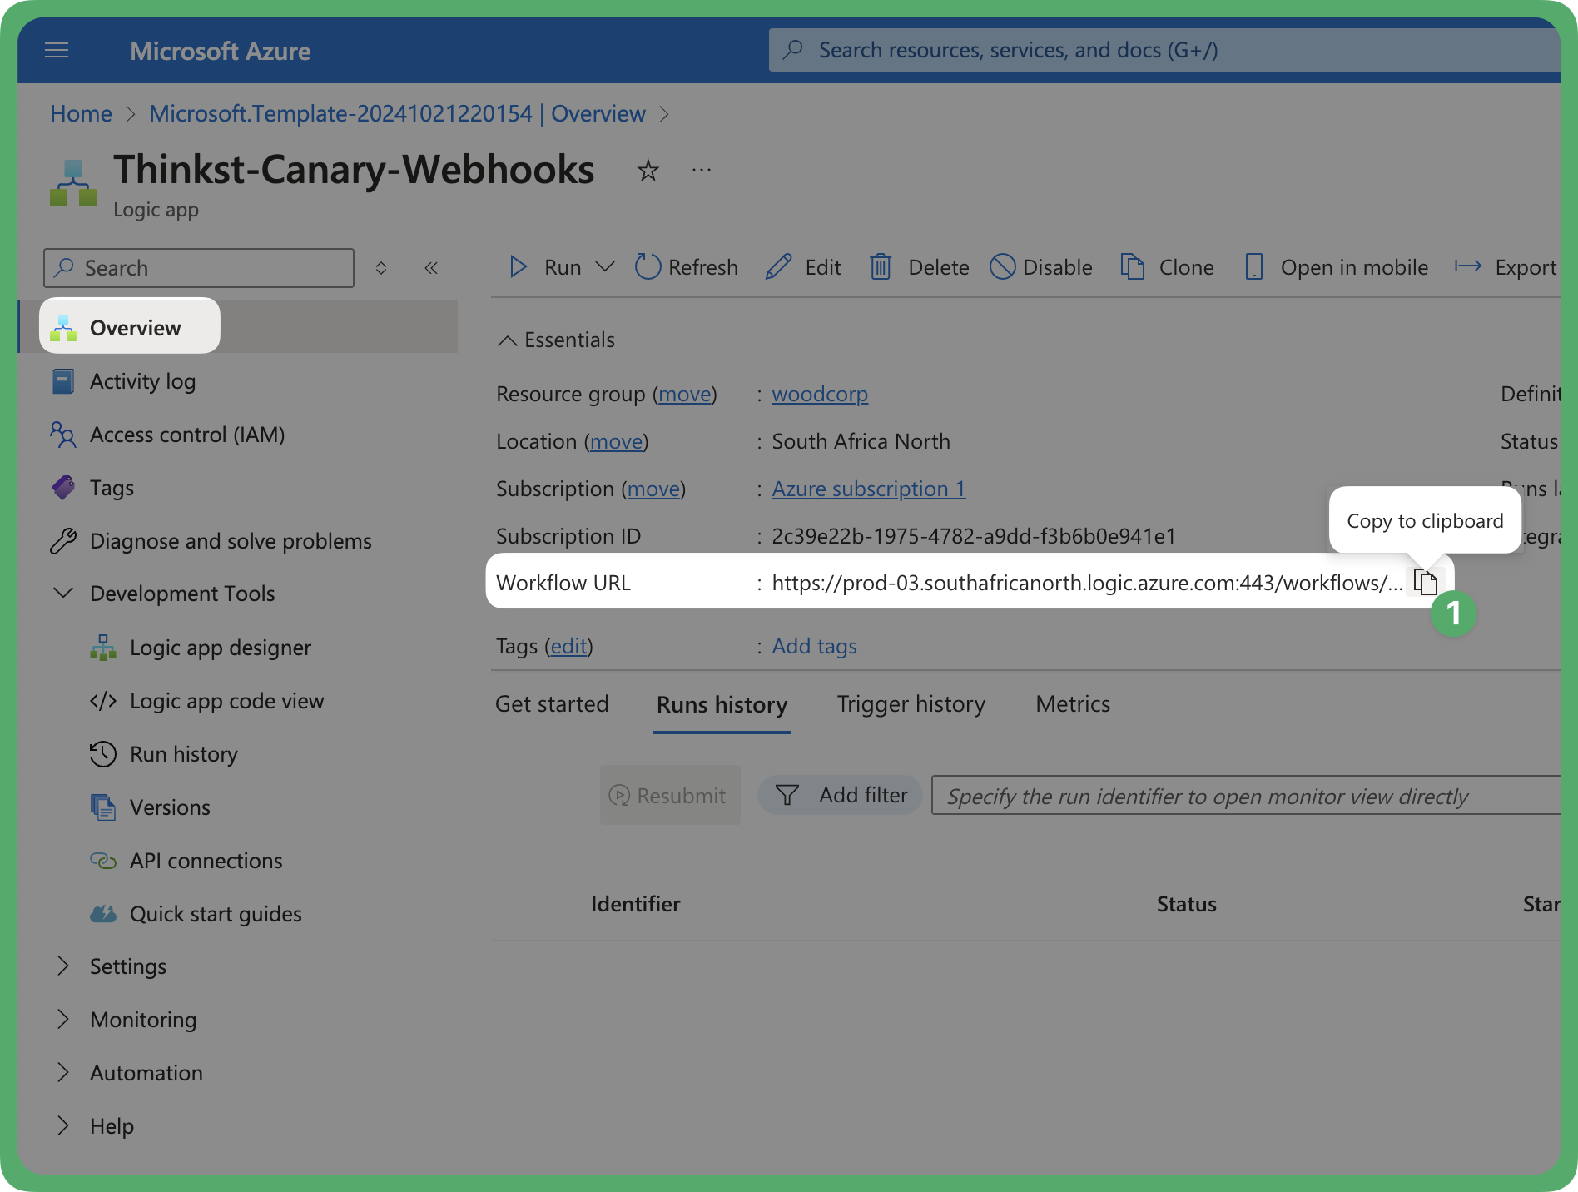Open the hamburger portal menu
This screenshot has height=1192, width=1578.
point(57,51)
